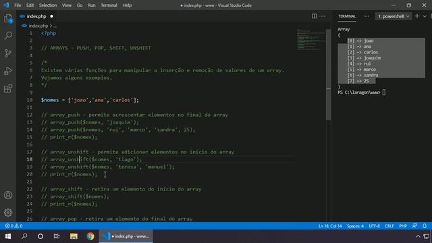The height and width of the screenshot is (243, 432).
Task: Click the VS Code logo icon
Action: (6, 5)
